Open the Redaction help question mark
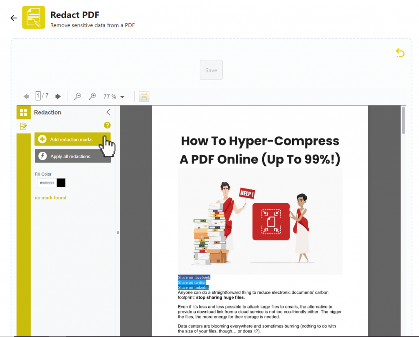Viewport: 419px width, 337px height. click(107, 125)
